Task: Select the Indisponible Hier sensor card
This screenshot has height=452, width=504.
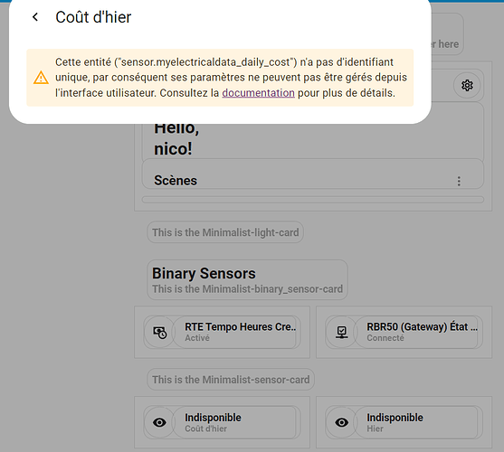Action: click(404, 422)
